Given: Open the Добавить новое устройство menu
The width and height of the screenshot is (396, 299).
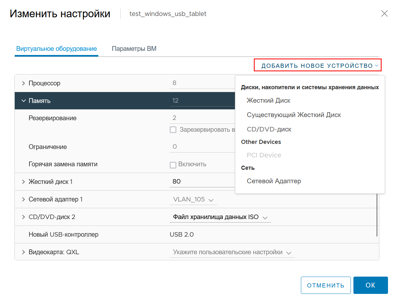Looking at the screenshot, I should coord(318,65).
